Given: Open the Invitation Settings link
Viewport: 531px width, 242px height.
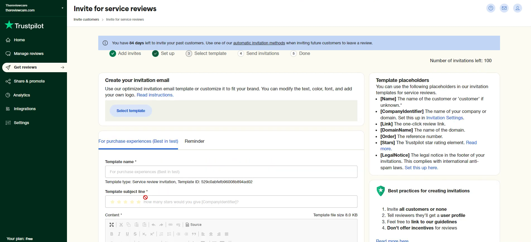Looking at the screenshot, I should click(x=445, y=118).
